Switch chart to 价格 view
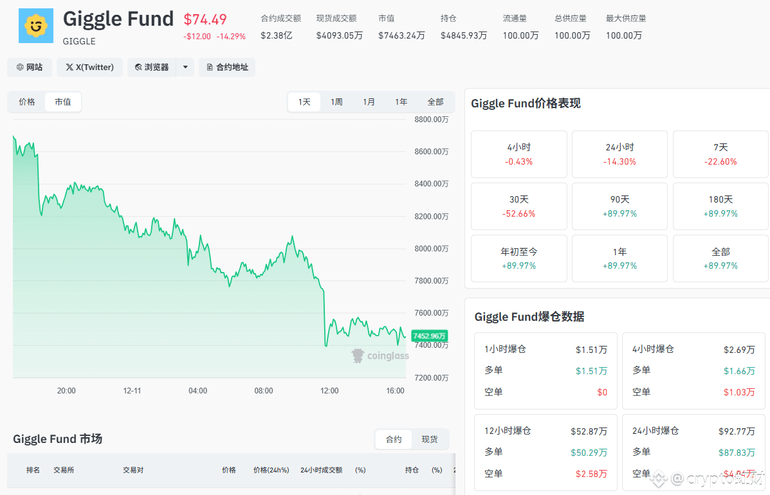This screenshot has width=770, height=495. (x=27, y=102)
